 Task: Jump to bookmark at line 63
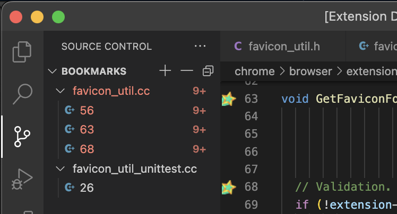coord(132,129)
